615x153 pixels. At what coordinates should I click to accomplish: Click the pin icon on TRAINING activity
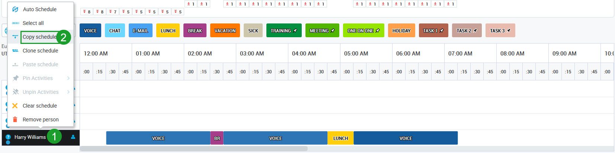tap(295, 31)
